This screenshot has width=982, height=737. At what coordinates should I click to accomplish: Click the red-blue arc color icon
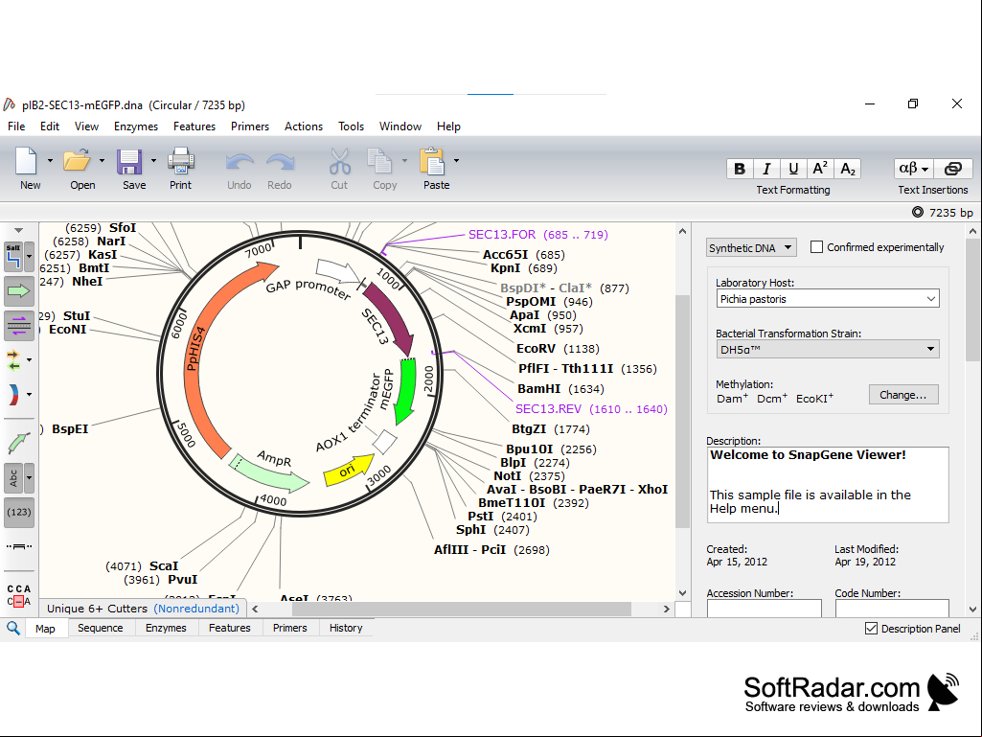click(13, 395)
